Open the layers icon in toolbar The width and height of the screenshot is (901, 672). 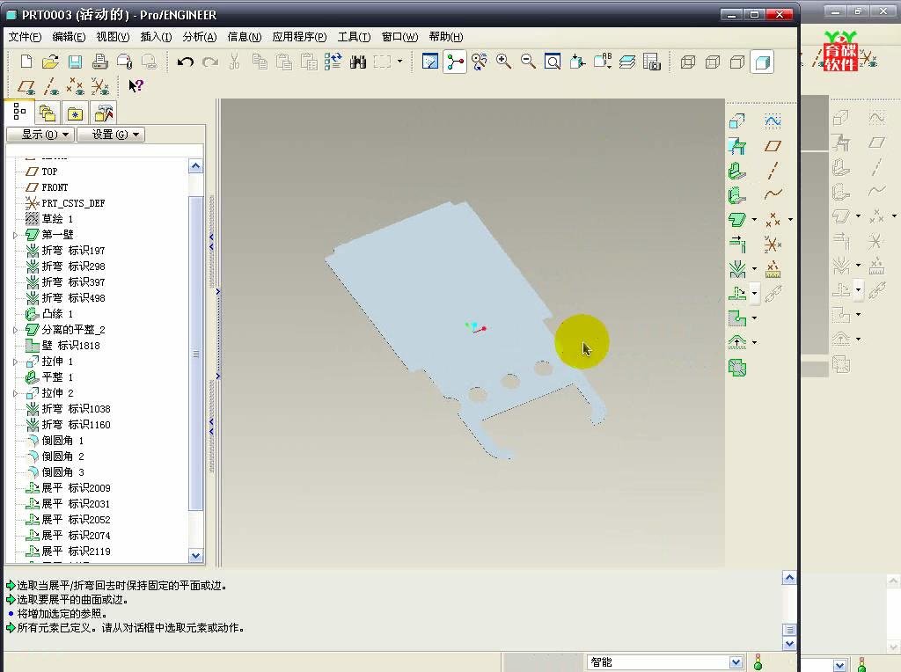click(x=627, y=62)
